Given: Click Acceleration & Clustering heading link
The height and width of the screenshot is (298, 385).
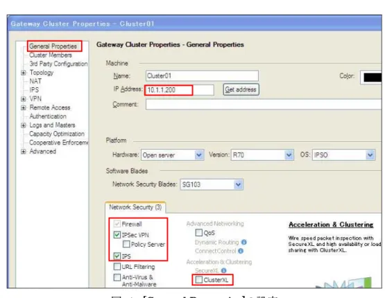Looking at the screenshot, I should point(331,225).
